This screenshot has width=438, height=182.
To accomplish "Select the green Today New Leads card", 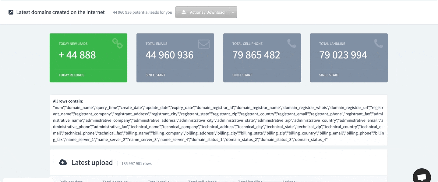I will 88,58.
